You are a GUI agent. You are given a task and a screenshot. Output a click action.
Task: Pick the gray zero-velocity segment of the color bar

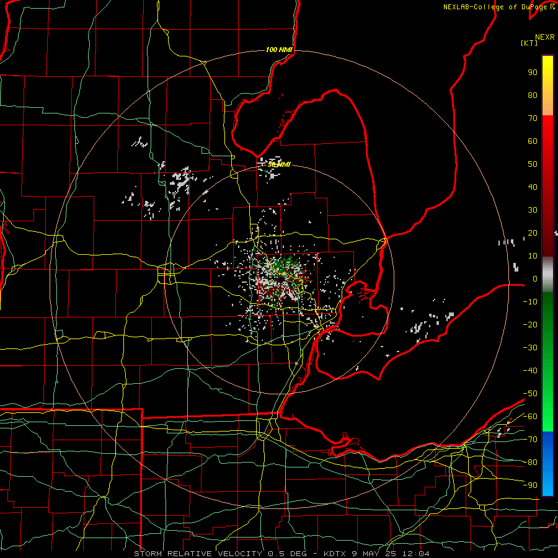[547, 275]
